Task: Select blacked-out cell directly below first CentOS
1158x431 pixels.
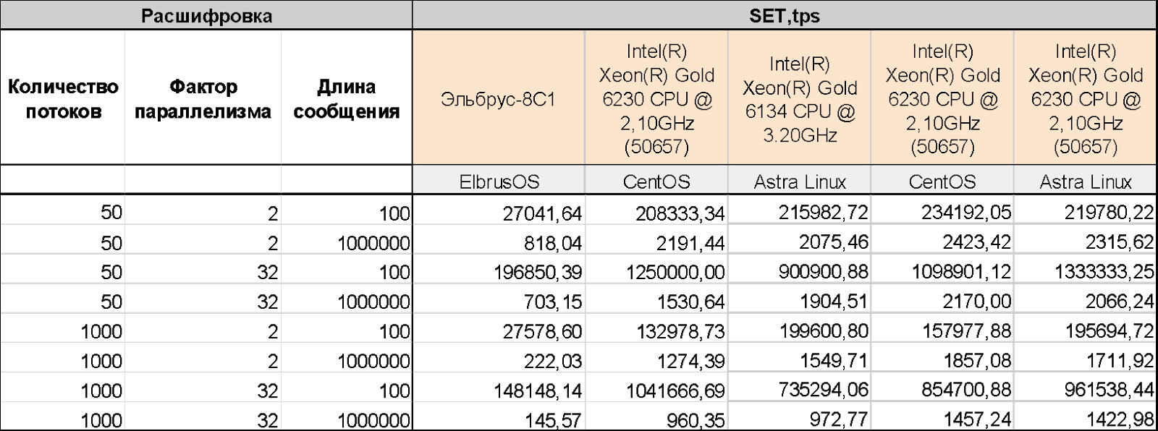Action: click(x=656, y=209)
